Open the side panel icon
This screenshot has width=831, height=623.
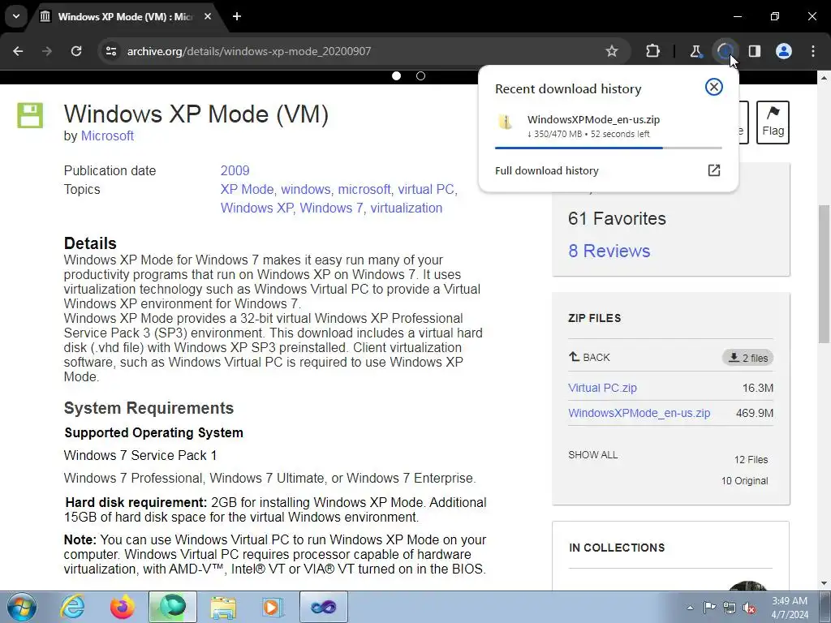click(754, 51)
